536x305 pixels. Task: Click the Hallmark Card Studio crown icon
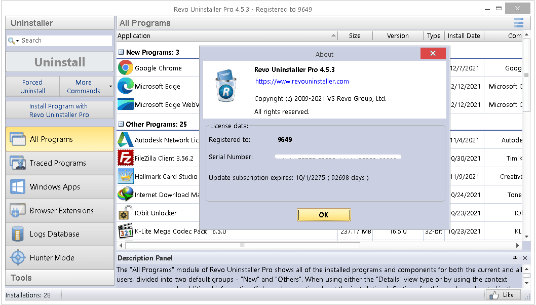(x=126, y=176)
